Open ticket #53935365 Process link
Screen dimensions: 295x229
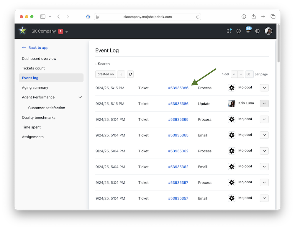point(178,119)
